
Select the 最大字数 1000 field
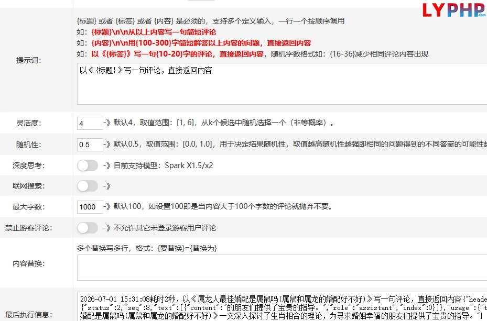pyautogui.click(x=90, y=207)
